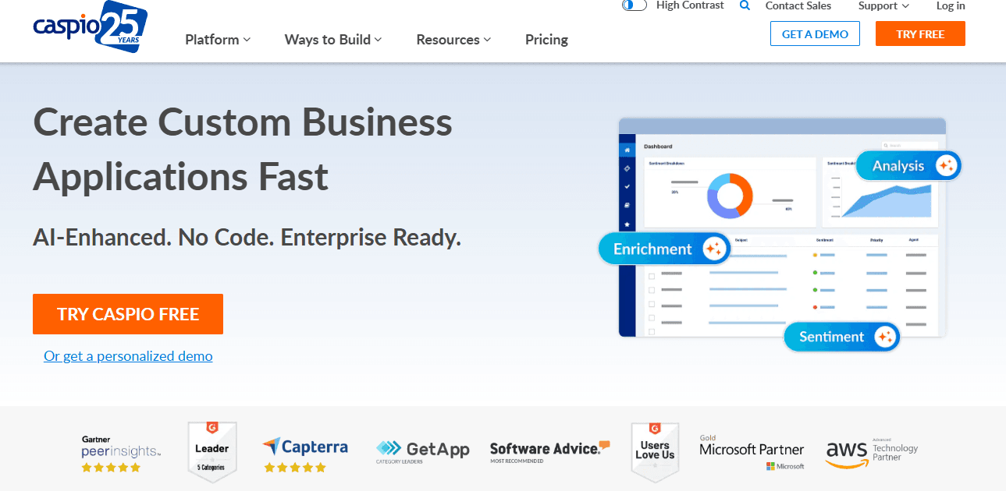This screenshot has width=1006, height=491.
Task: Click the Gartner Peer Insights logo
Action: click(121, 454)
